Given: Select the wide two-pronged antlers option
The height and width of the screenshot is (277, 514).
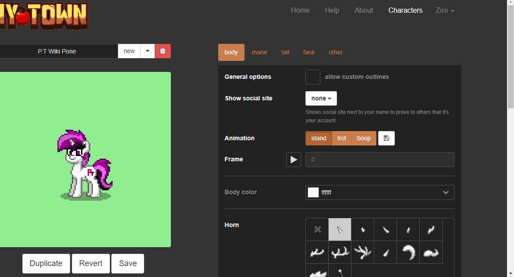Looking at the screenshot, I should (340, 252).
